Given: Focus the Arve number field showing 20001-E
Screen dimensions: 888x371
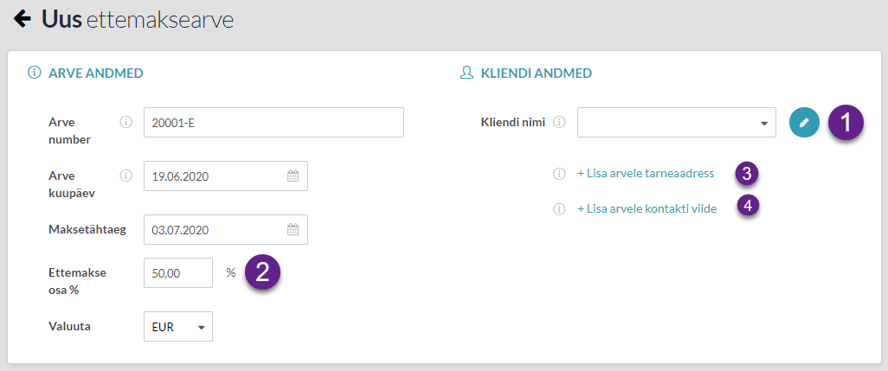Looking at the screenshot, I should coord(273,122).
